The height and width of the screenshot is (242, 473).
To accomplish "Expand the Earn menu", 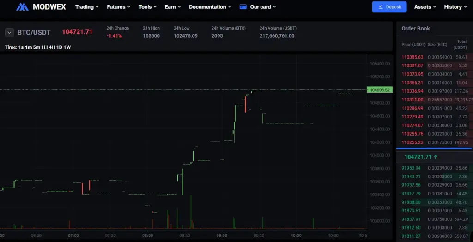I will click(173, 7).
